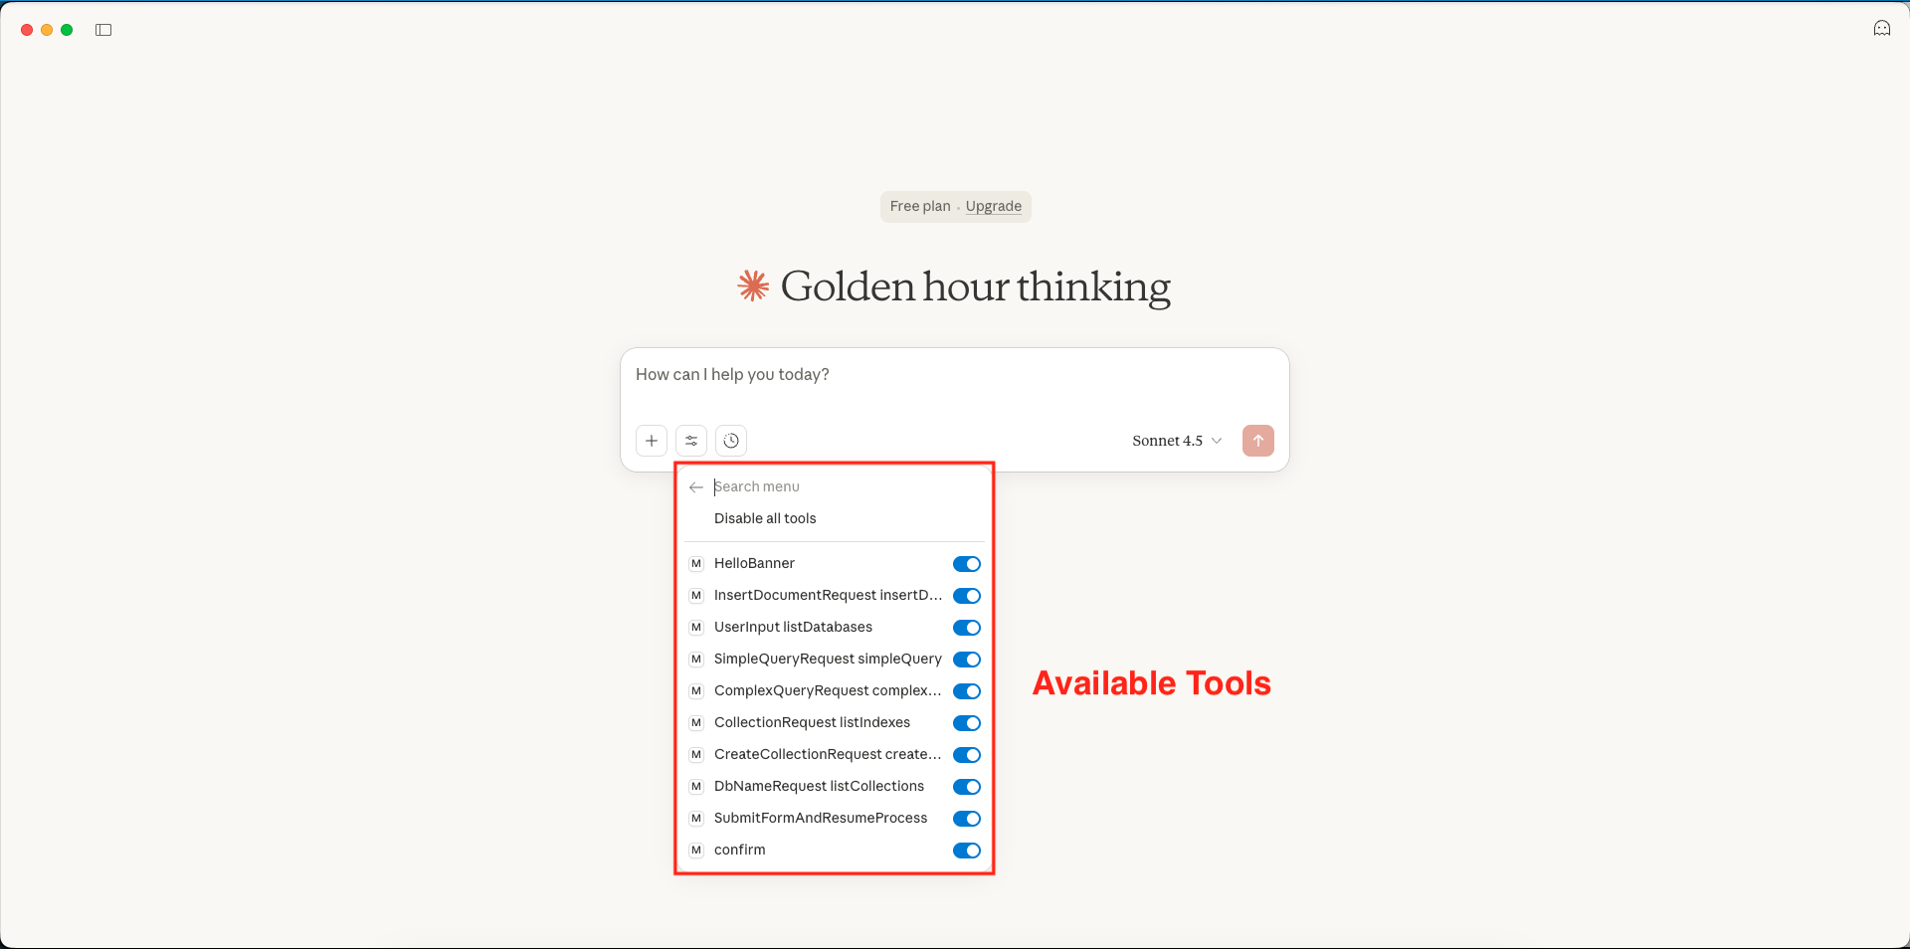Click the back arrow in tools menu
Screen dimensions: 1910x949
point(696,487)
